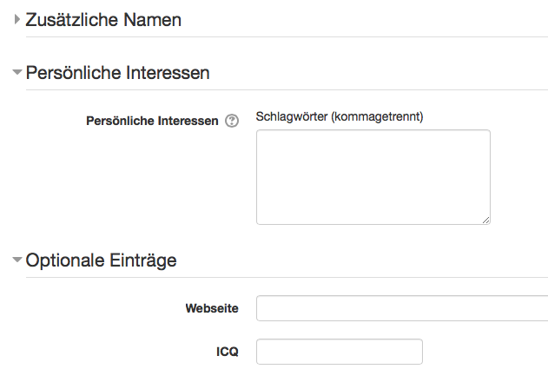This screenshot has width=548, height=369.
Task: Focus the ICQ input field
Action: 340,352
